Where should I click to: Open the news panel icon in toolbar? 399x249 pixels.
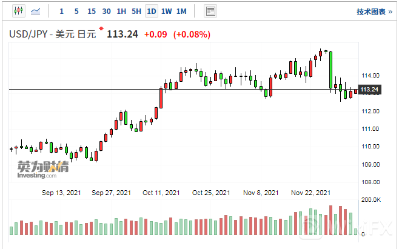pyautogui.click(x=211, y=11)
